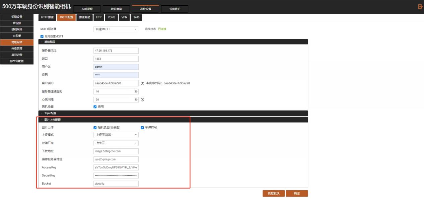Click the 确定 button
The height and width of the screenshot is (210, 424).
pyautogui.click(x=297, y=194)
